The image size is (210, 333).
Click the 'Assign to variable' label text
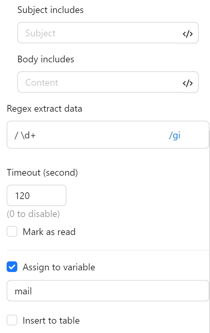[58, 267]
